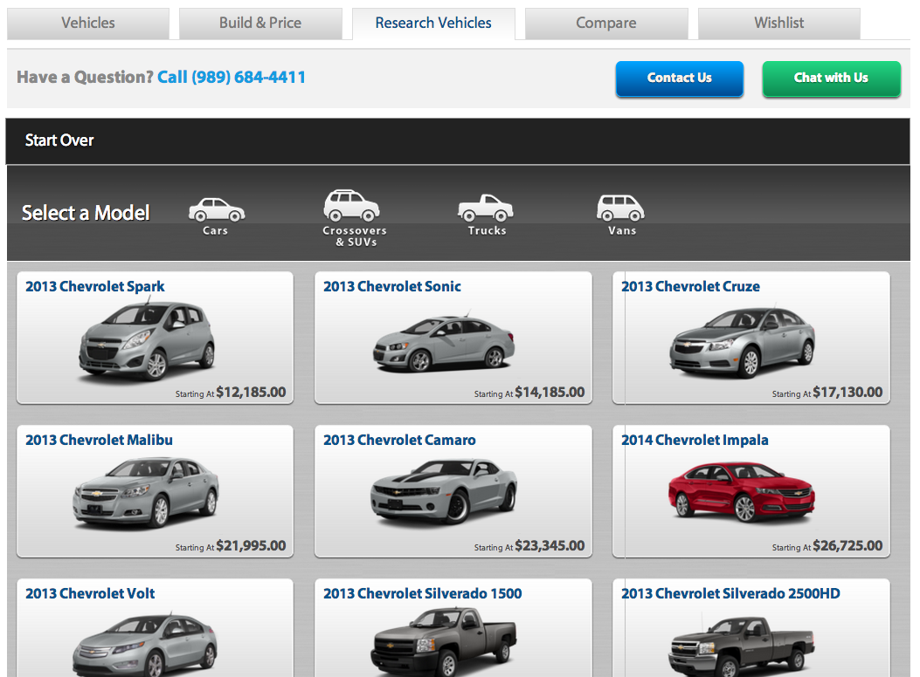The height and width of the screenshot is (677, 920).
Task: Click the Select a Model heading
Action: click(x=86, y=213)
